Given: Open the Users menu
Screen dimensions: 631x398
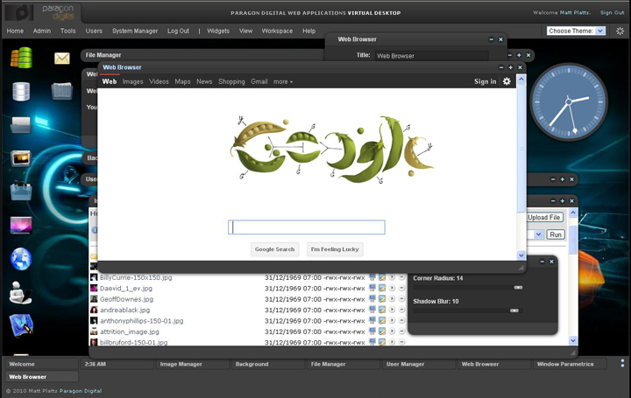Looking at the screenshot, I should coord(94,31).
